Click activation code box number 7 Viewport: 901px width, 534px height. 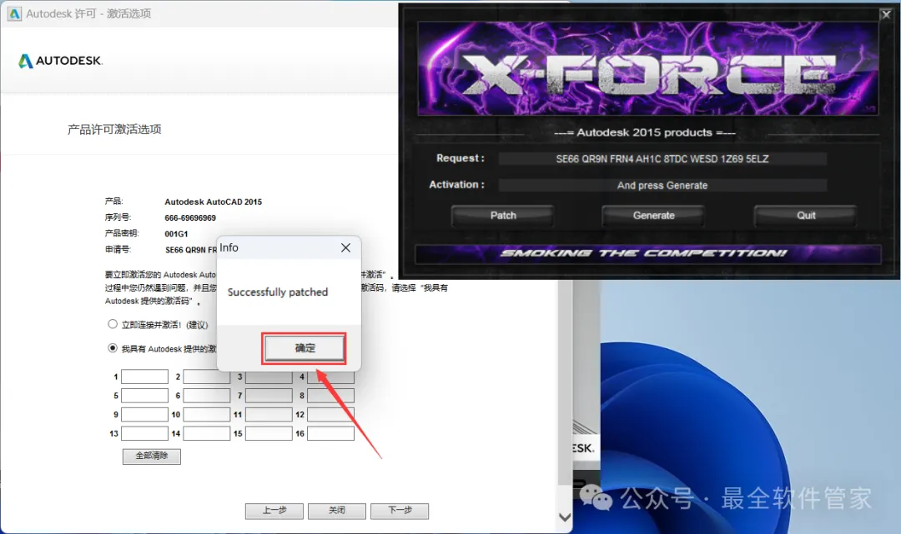tap(269, 396)
